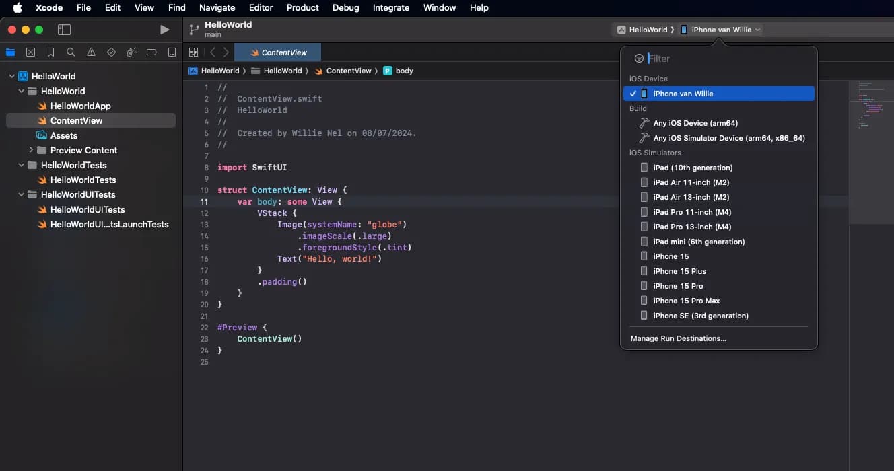This screenshot has width=894, height=471.
Task: Collapse the HelloWorldTests folder
Action: point(22,165)
